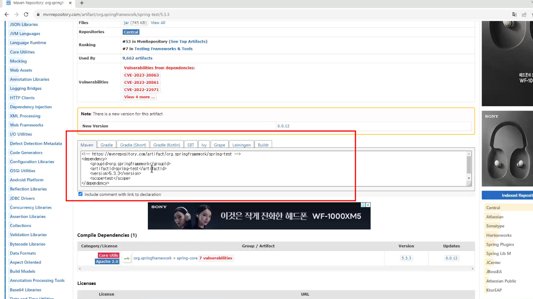This screenshot has height=299, width=533.
Task: Open the Grape tab
Action: pyautogui.click(x=219, y=145)
